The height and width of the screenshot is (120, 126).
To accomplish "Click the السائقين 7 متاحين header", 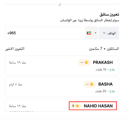I will tap(104, 49).
